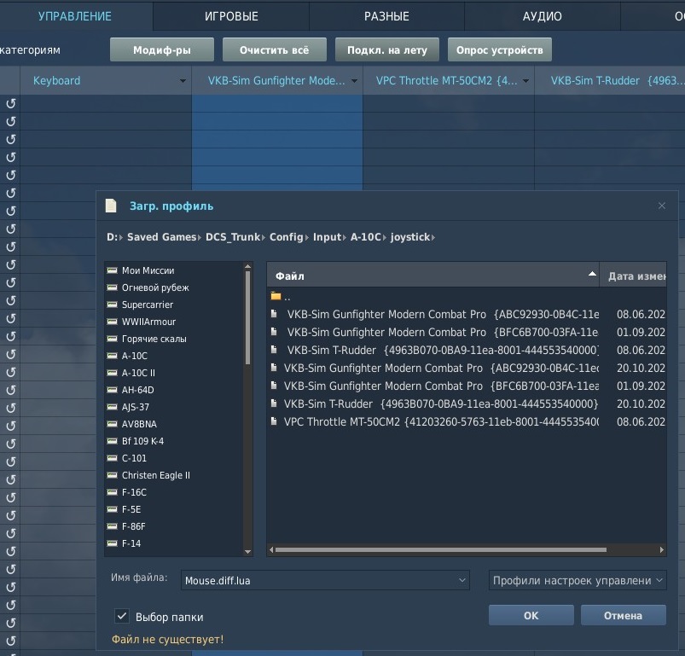Click the horizontal scrollbar under the file list
The image size is (685, 656).
click(x=440, y=550)
